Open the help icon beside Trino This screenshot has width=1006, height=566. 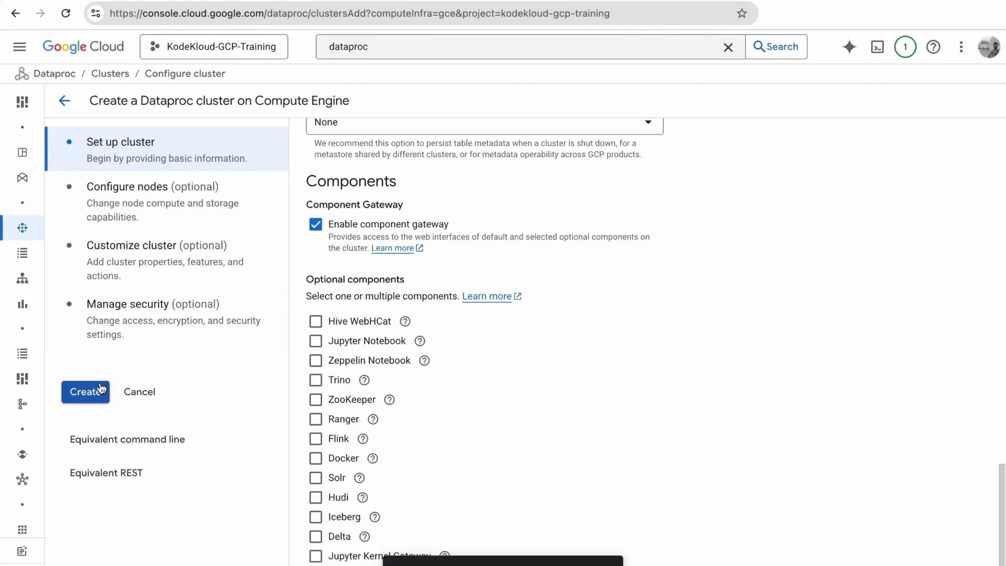click(x=364, y=380)
